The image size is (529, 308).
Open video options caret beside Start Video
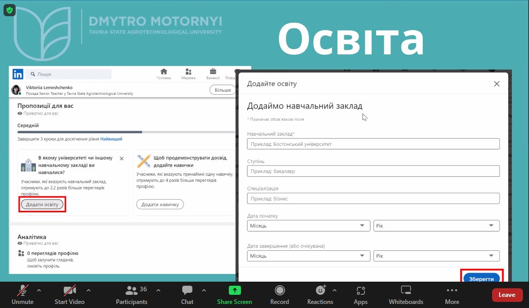[x=89, y=290]
